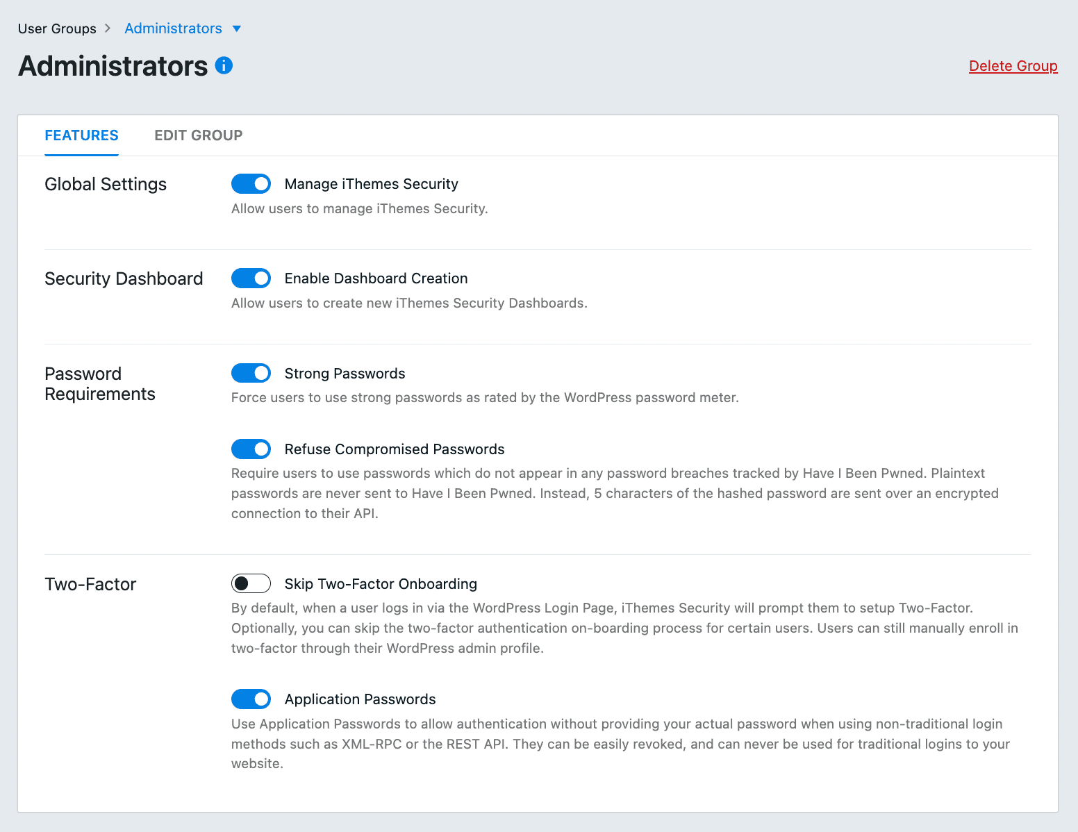Viewport: 1078px width, 832px height.
Task: Open the Administrators group dropdown arrow
Action: (x=237, y=28)
